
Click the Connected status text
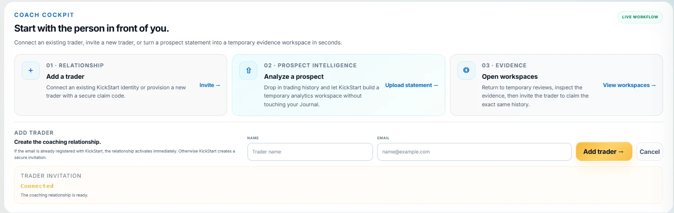point(37,186)
